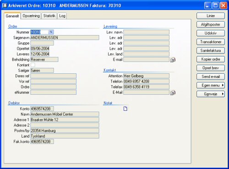The width and height of the screenshot is (229, 169).
Task: Click the Leveres date field
Action: (40, 54)
